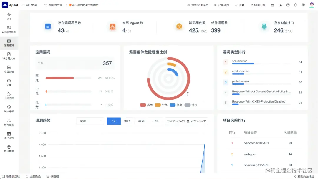Screen dimensions: 318x179
Task: Open 搜索 in the top bar
Action: [239, 5]
